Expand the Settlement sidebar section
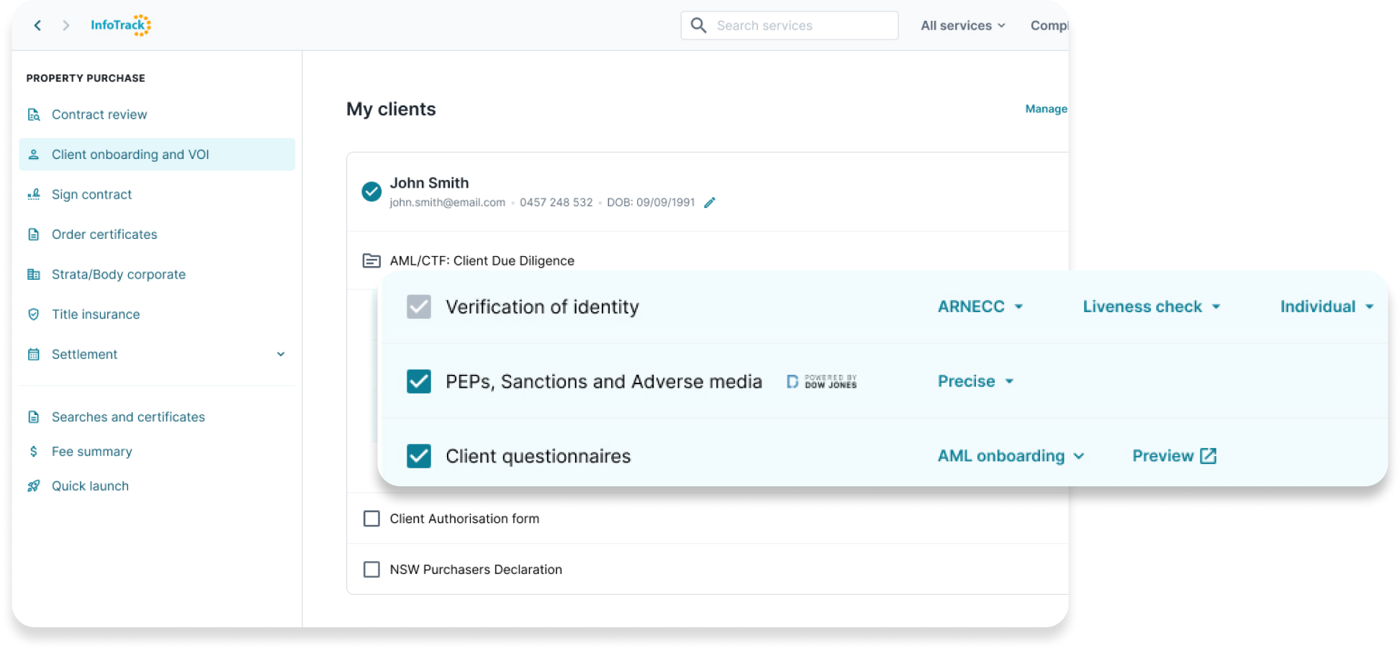Viewport: 1400px width, 651px height. 281,354
